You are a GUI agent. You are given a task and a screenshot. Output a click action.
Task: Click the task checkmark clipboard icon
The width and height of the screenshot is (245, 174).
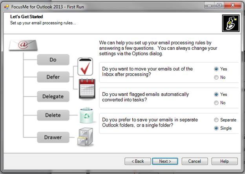point(85,67)
